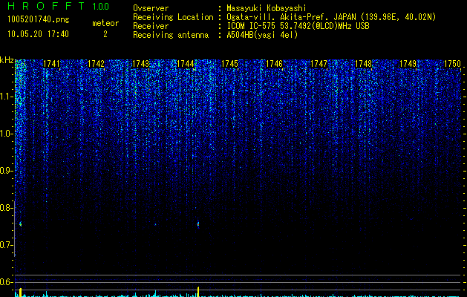The width and height of the screenshot is (467, 297).
Task: Click the Receiver field label
Action: coord(151,26)
